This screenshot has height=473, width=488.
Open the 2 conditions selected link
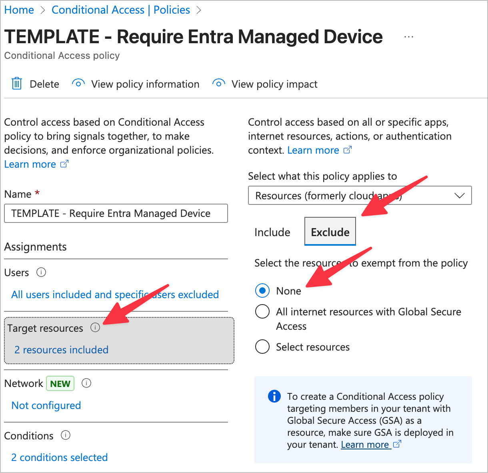[x=60, y=457]
